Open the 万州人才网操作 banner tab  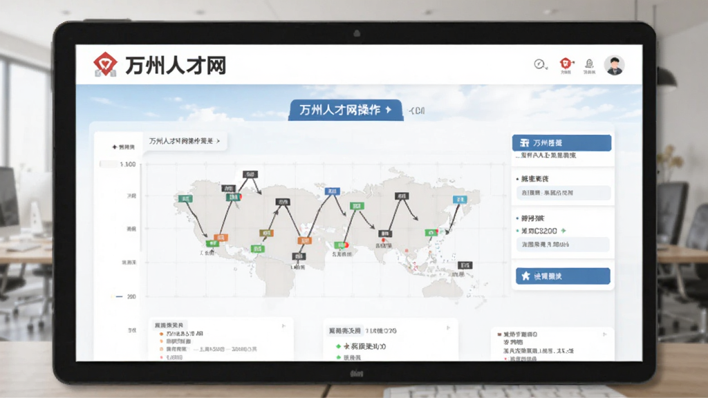(x=346, y=110)
